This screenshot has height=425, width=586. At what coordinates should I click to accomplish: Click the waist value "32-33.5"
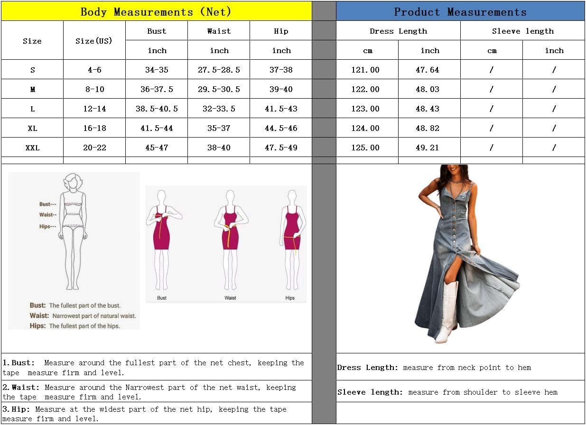219,109
